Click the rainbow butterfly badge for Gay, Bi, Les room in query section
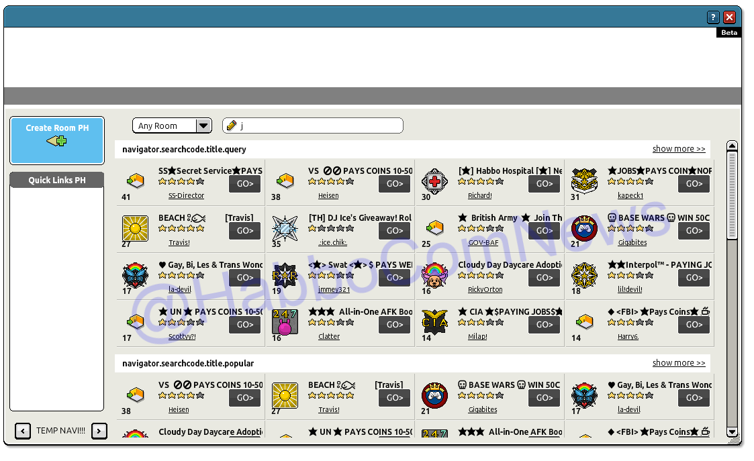 point(135,275)
